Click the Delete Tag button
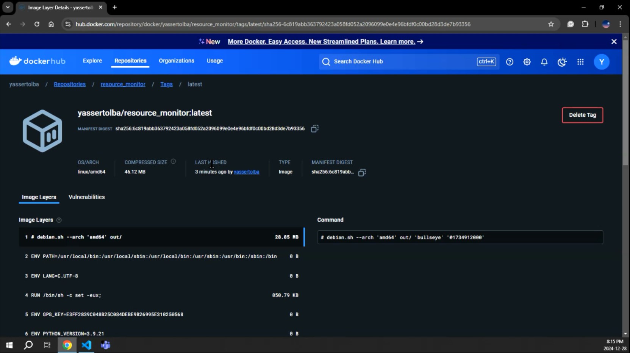 (x=582, y=115)
